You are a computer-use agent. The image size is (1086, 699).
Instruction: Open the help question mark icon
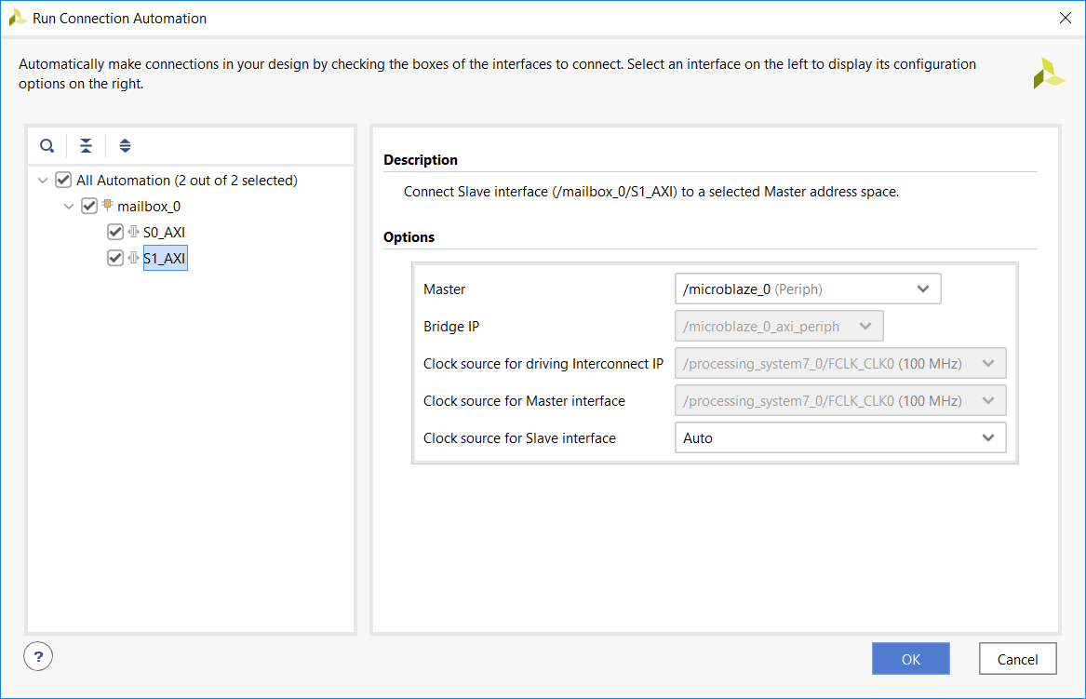pyautogui.click(x=38, y=655)
